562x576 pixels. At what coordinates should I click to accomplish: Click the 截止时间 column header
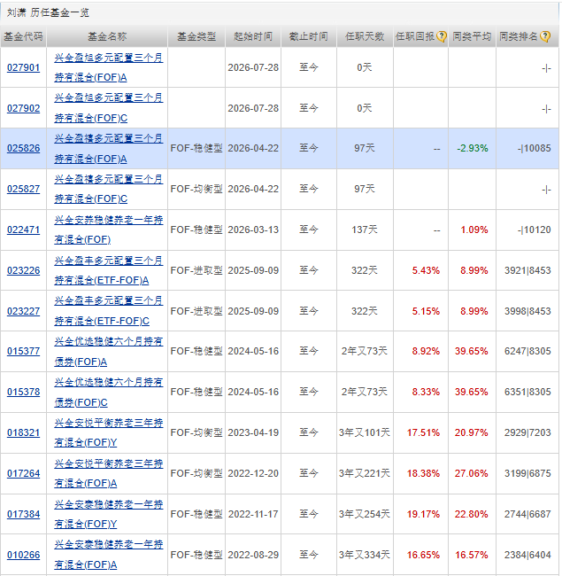(309, 36)
